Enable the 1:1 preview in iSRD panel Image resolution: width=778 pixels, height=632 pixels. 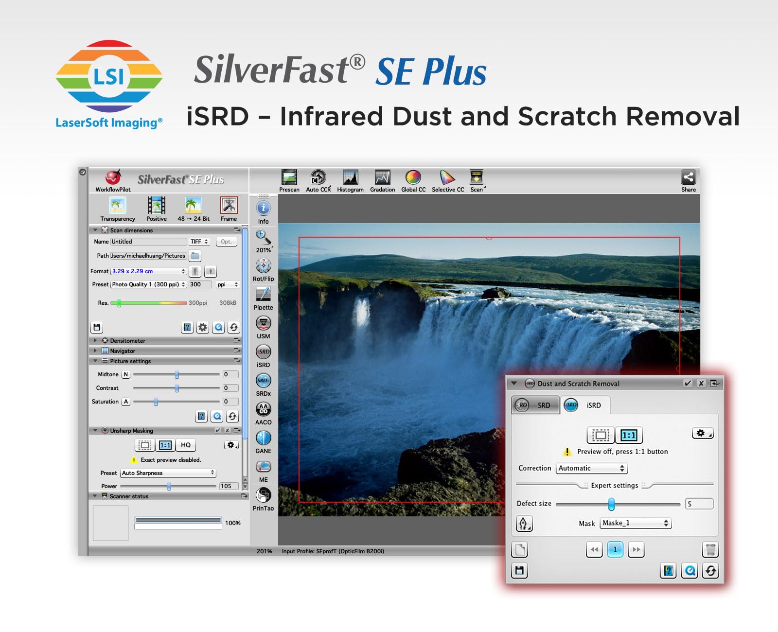pyautogui.click(x=629, y=435)
